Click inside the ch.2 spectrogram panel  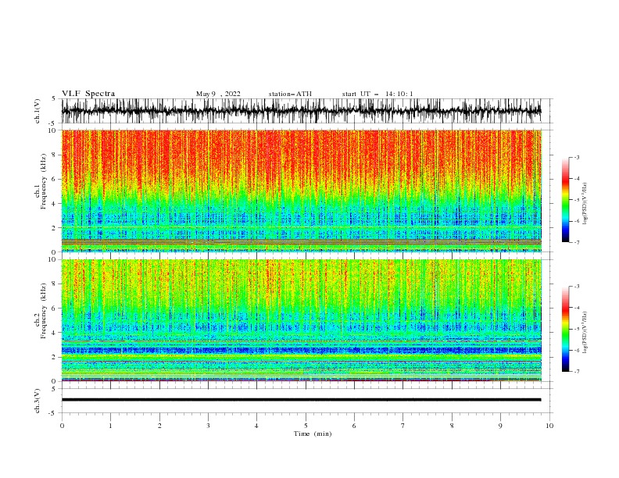(301, 320)
